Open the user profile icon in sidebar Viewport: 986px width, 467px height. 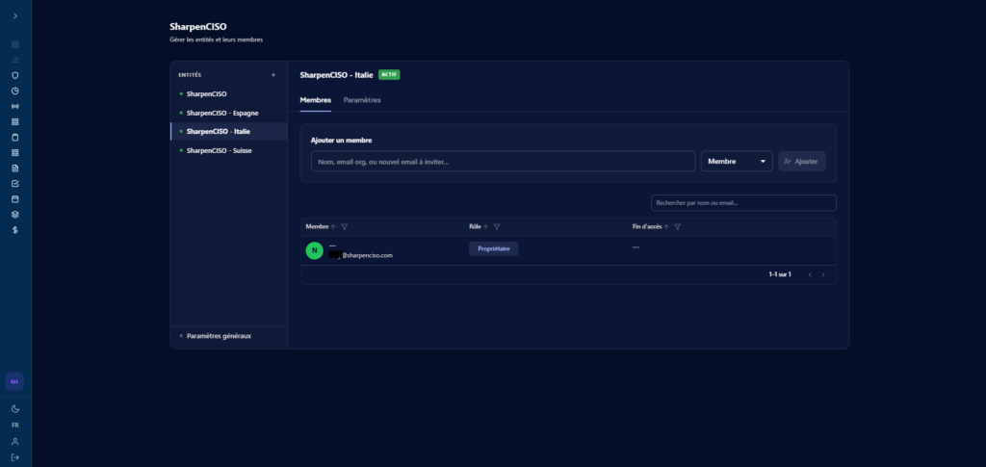[x=15, y=441]
